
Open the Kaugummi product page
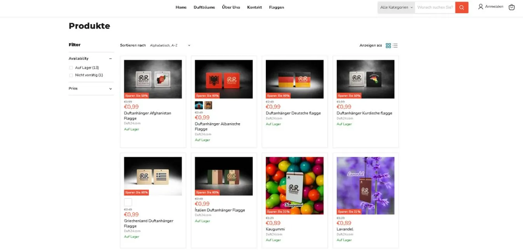[275, 229]
